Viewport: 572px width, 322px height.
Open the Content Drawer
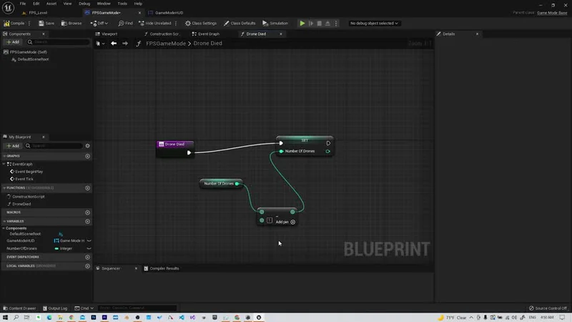point(19,308)
